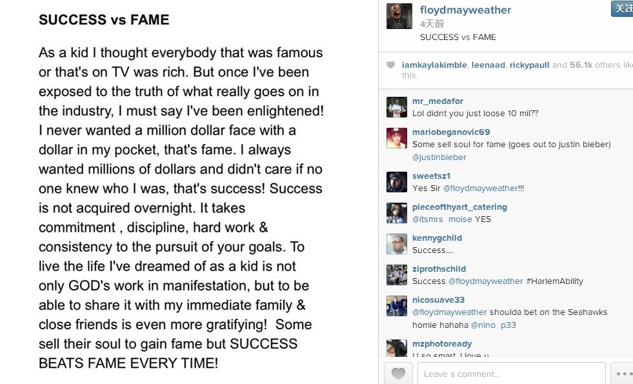The width and height of the screenshot is (633, 384).
Task: Open floydmayweather's profile picture
Action: pos(399,16)
